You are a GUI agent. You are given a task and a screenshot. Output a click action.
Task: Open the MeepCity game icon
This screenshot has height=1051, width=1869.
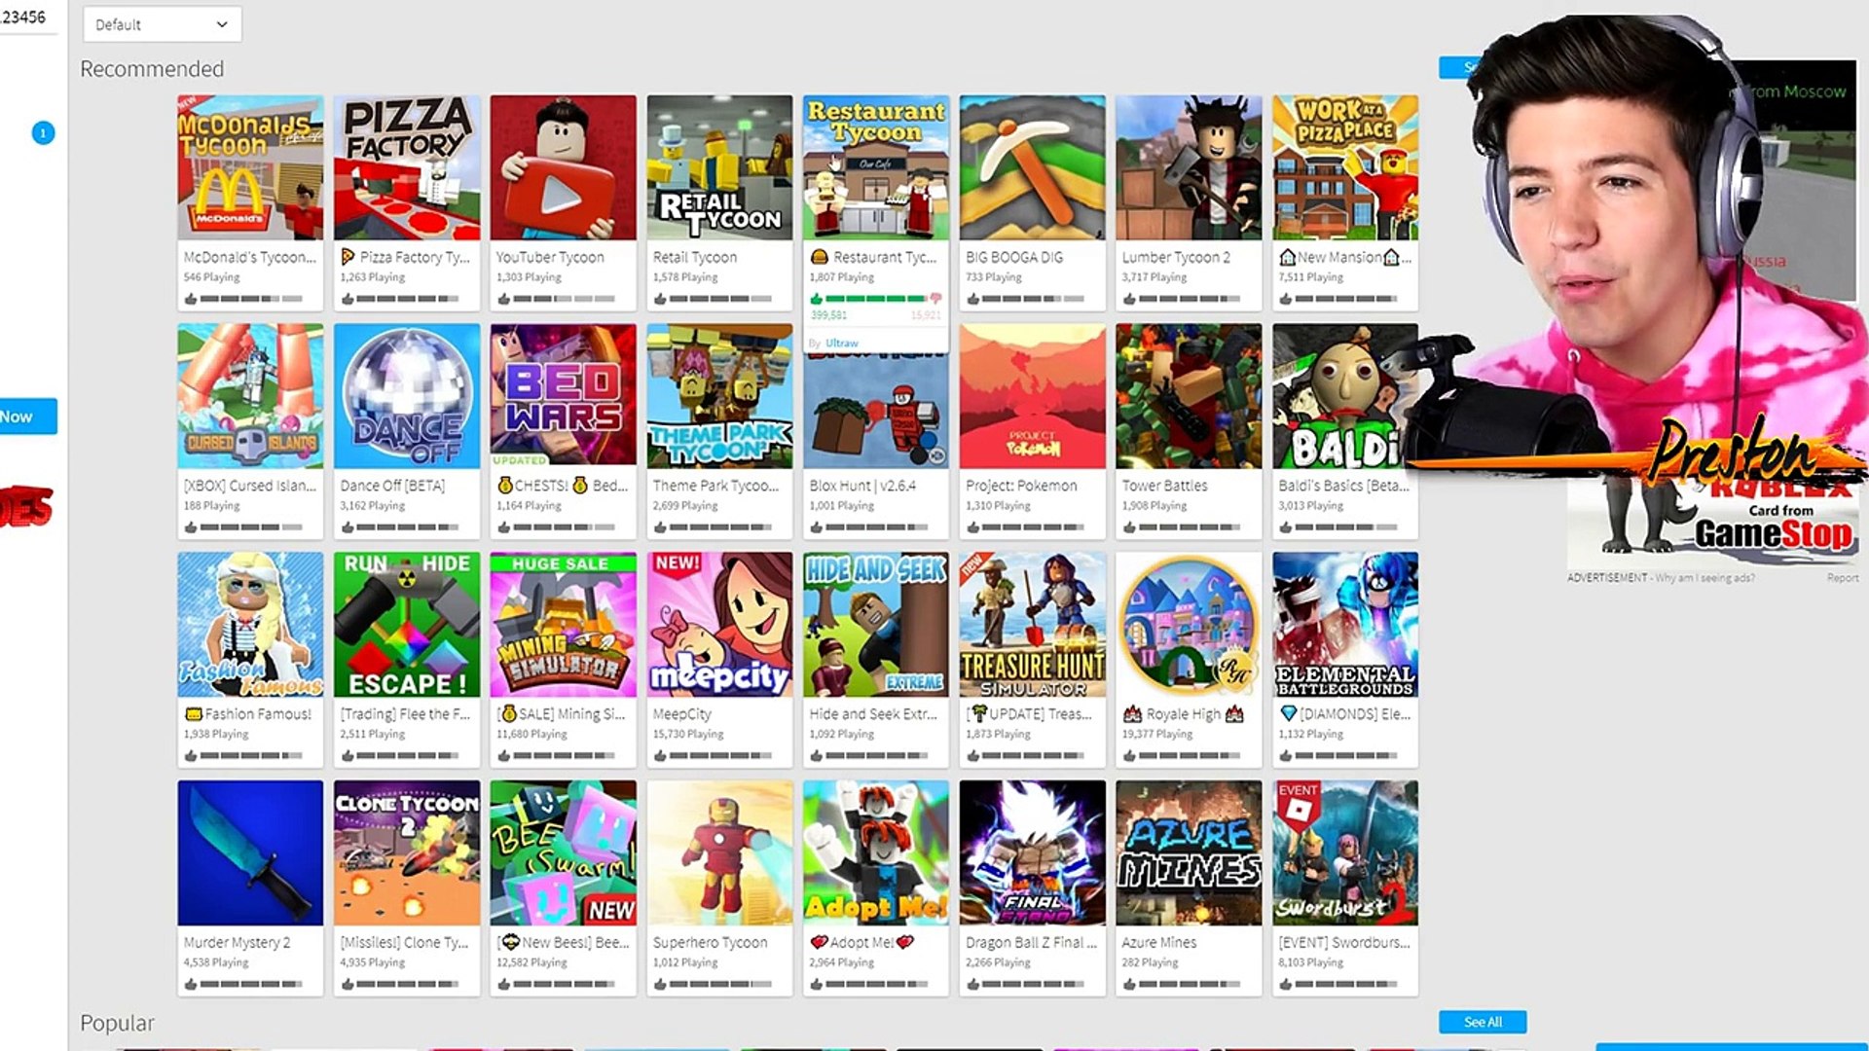point(719,625)
